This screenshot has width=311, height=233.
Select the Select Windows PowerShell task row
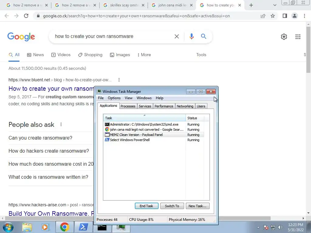tap(154, 140)
